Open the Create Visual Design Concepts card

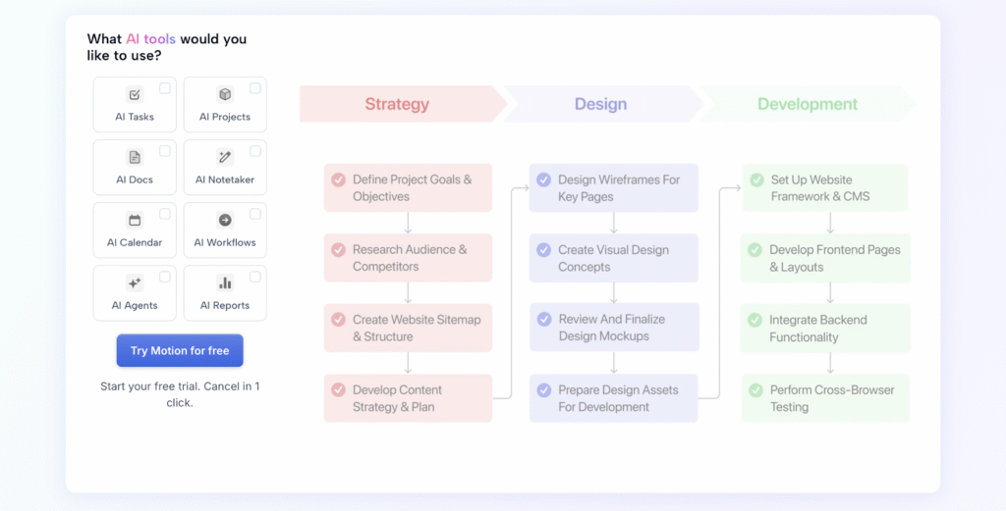click(x=614, y=258)
